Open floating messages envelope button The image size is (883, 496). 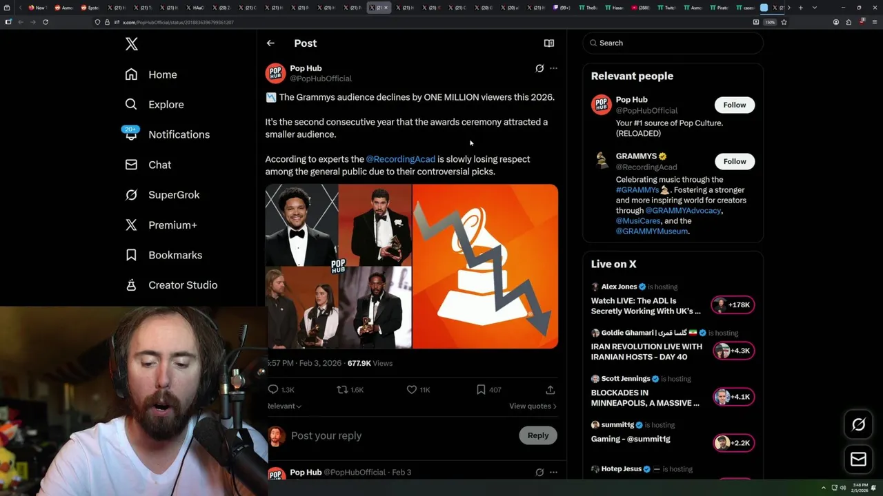(x=858, y=459)
